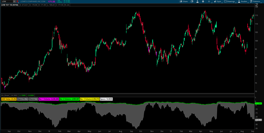
Task: Click the price axis scale icon near 120
Action: coord(256,5)
